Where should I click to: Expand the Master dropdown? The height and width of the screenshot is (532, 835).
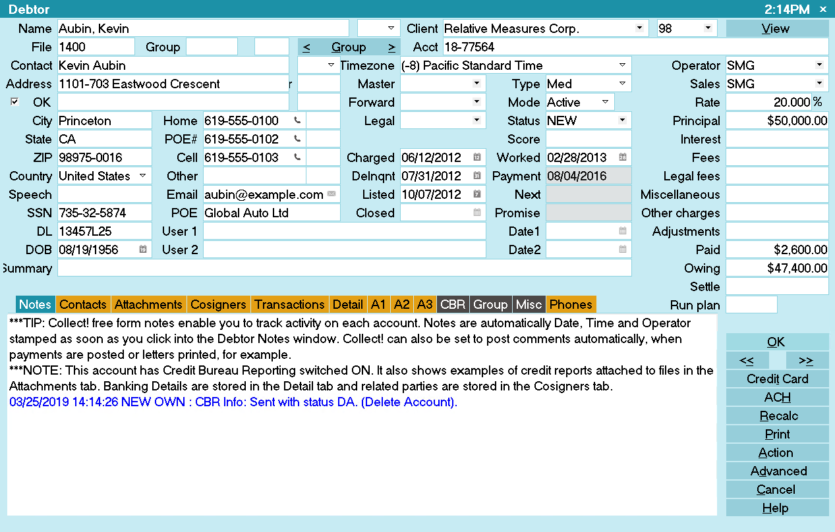tap(477, 84)
